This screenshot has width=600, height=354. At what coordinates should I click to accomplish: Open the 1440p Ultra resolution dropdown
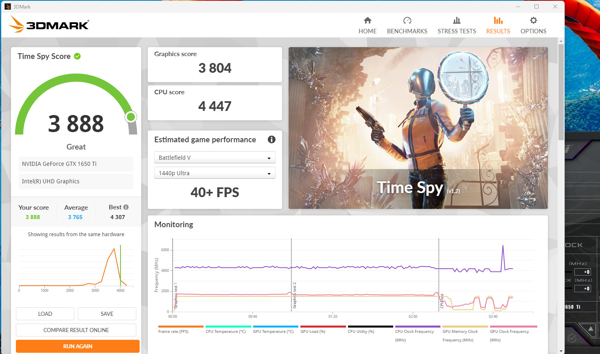pos(215,173)
